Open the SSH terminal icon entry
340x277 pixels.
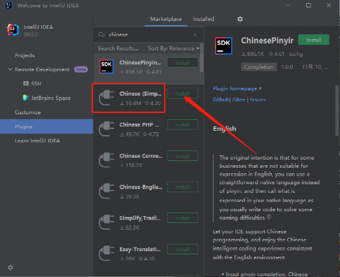[x=26, y=84]
